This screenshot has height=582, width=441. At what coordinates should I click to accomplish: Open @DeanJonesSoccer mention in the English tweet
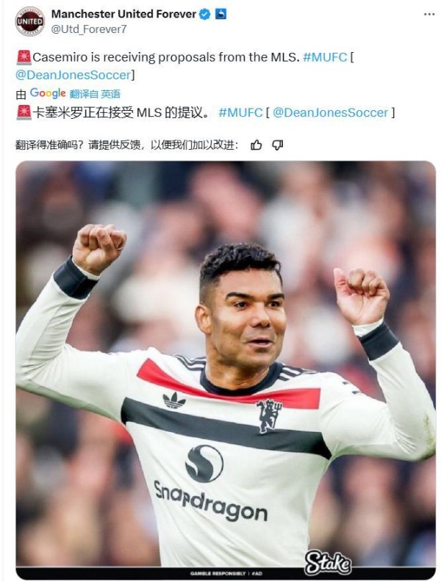[73, 75]
